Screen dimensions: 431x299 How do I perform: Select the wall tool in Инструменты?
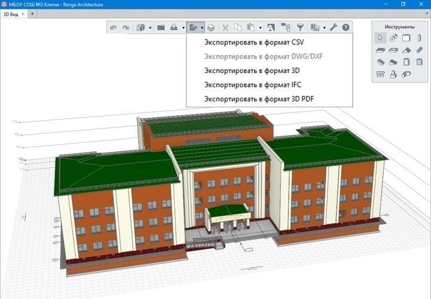coord(406,38)
